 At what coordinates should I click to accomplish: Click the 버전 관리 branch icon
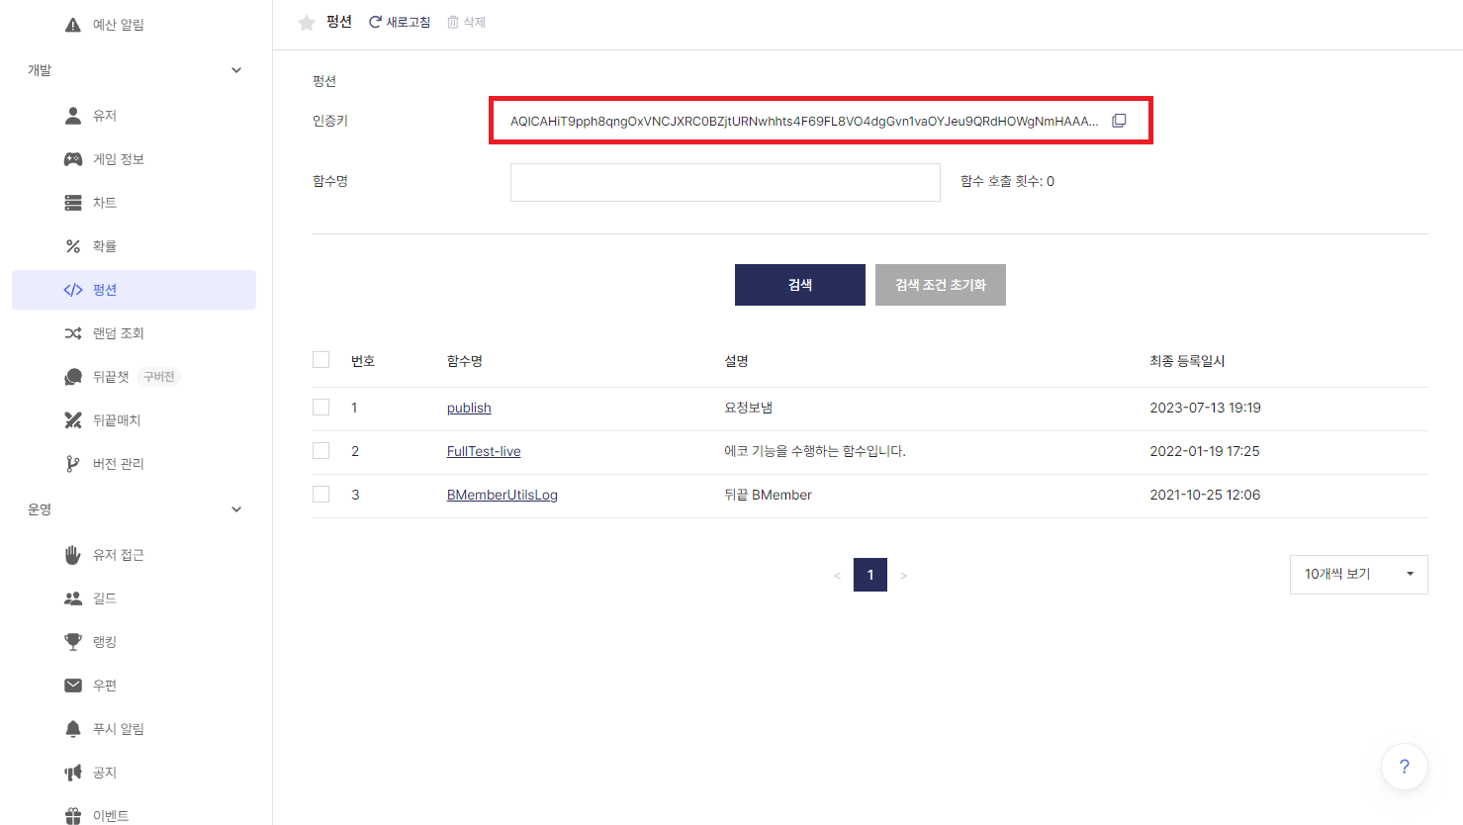point(73,464)
